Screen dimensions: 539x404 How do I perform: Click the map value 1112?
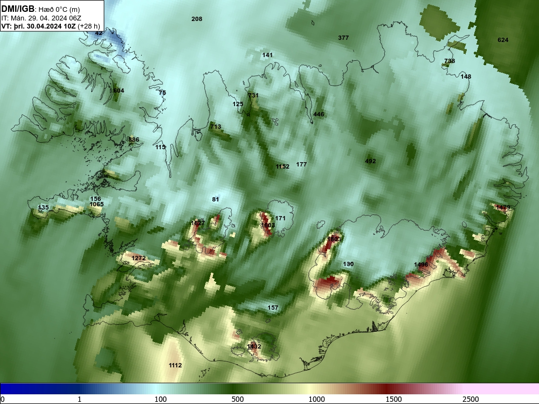(175, 365)
